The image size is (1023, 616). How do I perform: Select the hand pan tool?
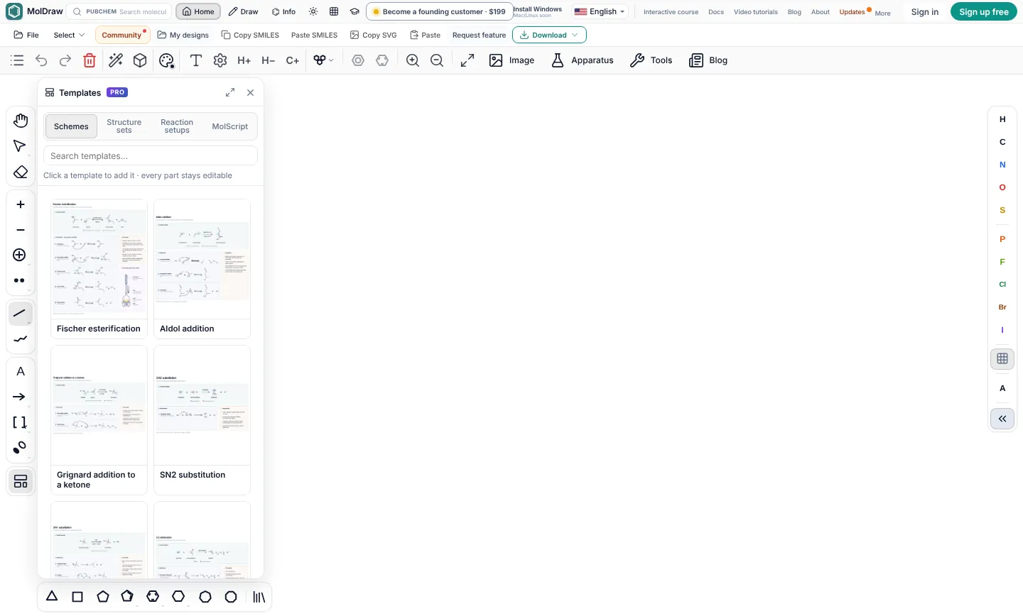click(21, 121)
